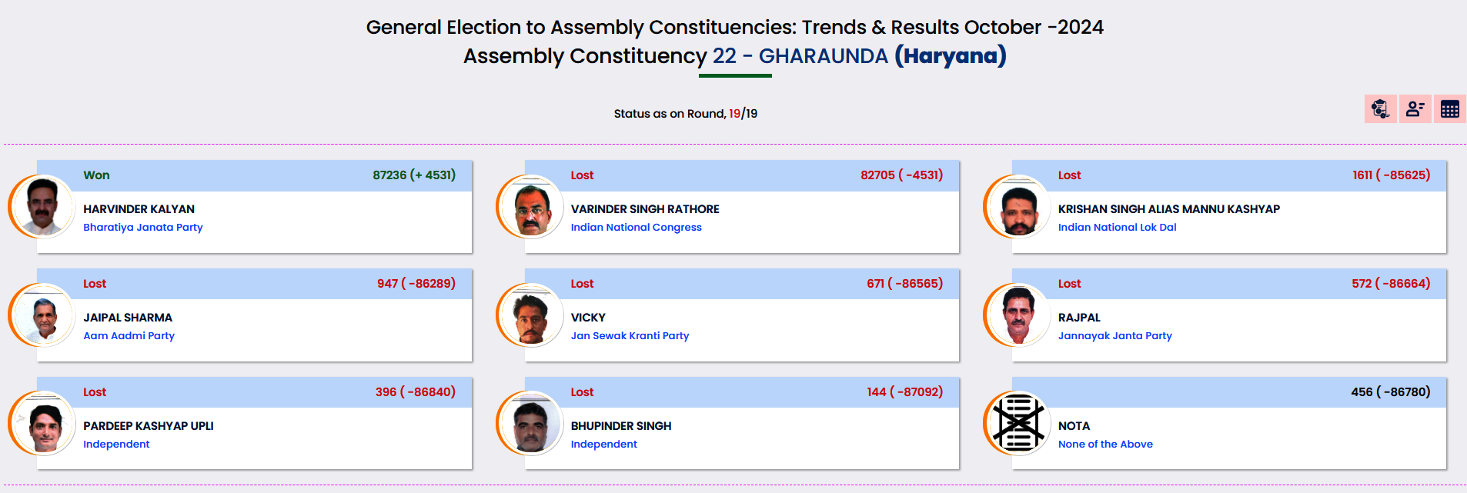Click the Indian National Lok Dal label
The width and height of the screenshot is (1467, 493).
coord(1117,228)
